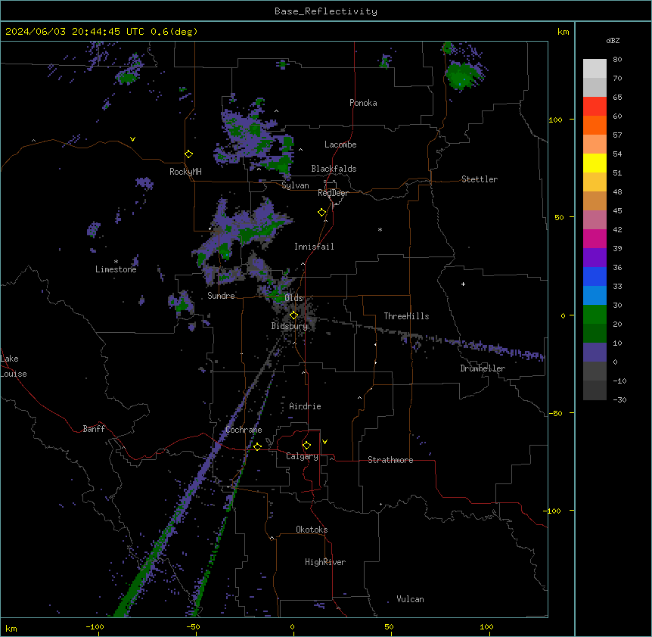Click the km unit label at bottom left
Screen dimensions: 652x637
pyautogui.click(x=11, y=628)
